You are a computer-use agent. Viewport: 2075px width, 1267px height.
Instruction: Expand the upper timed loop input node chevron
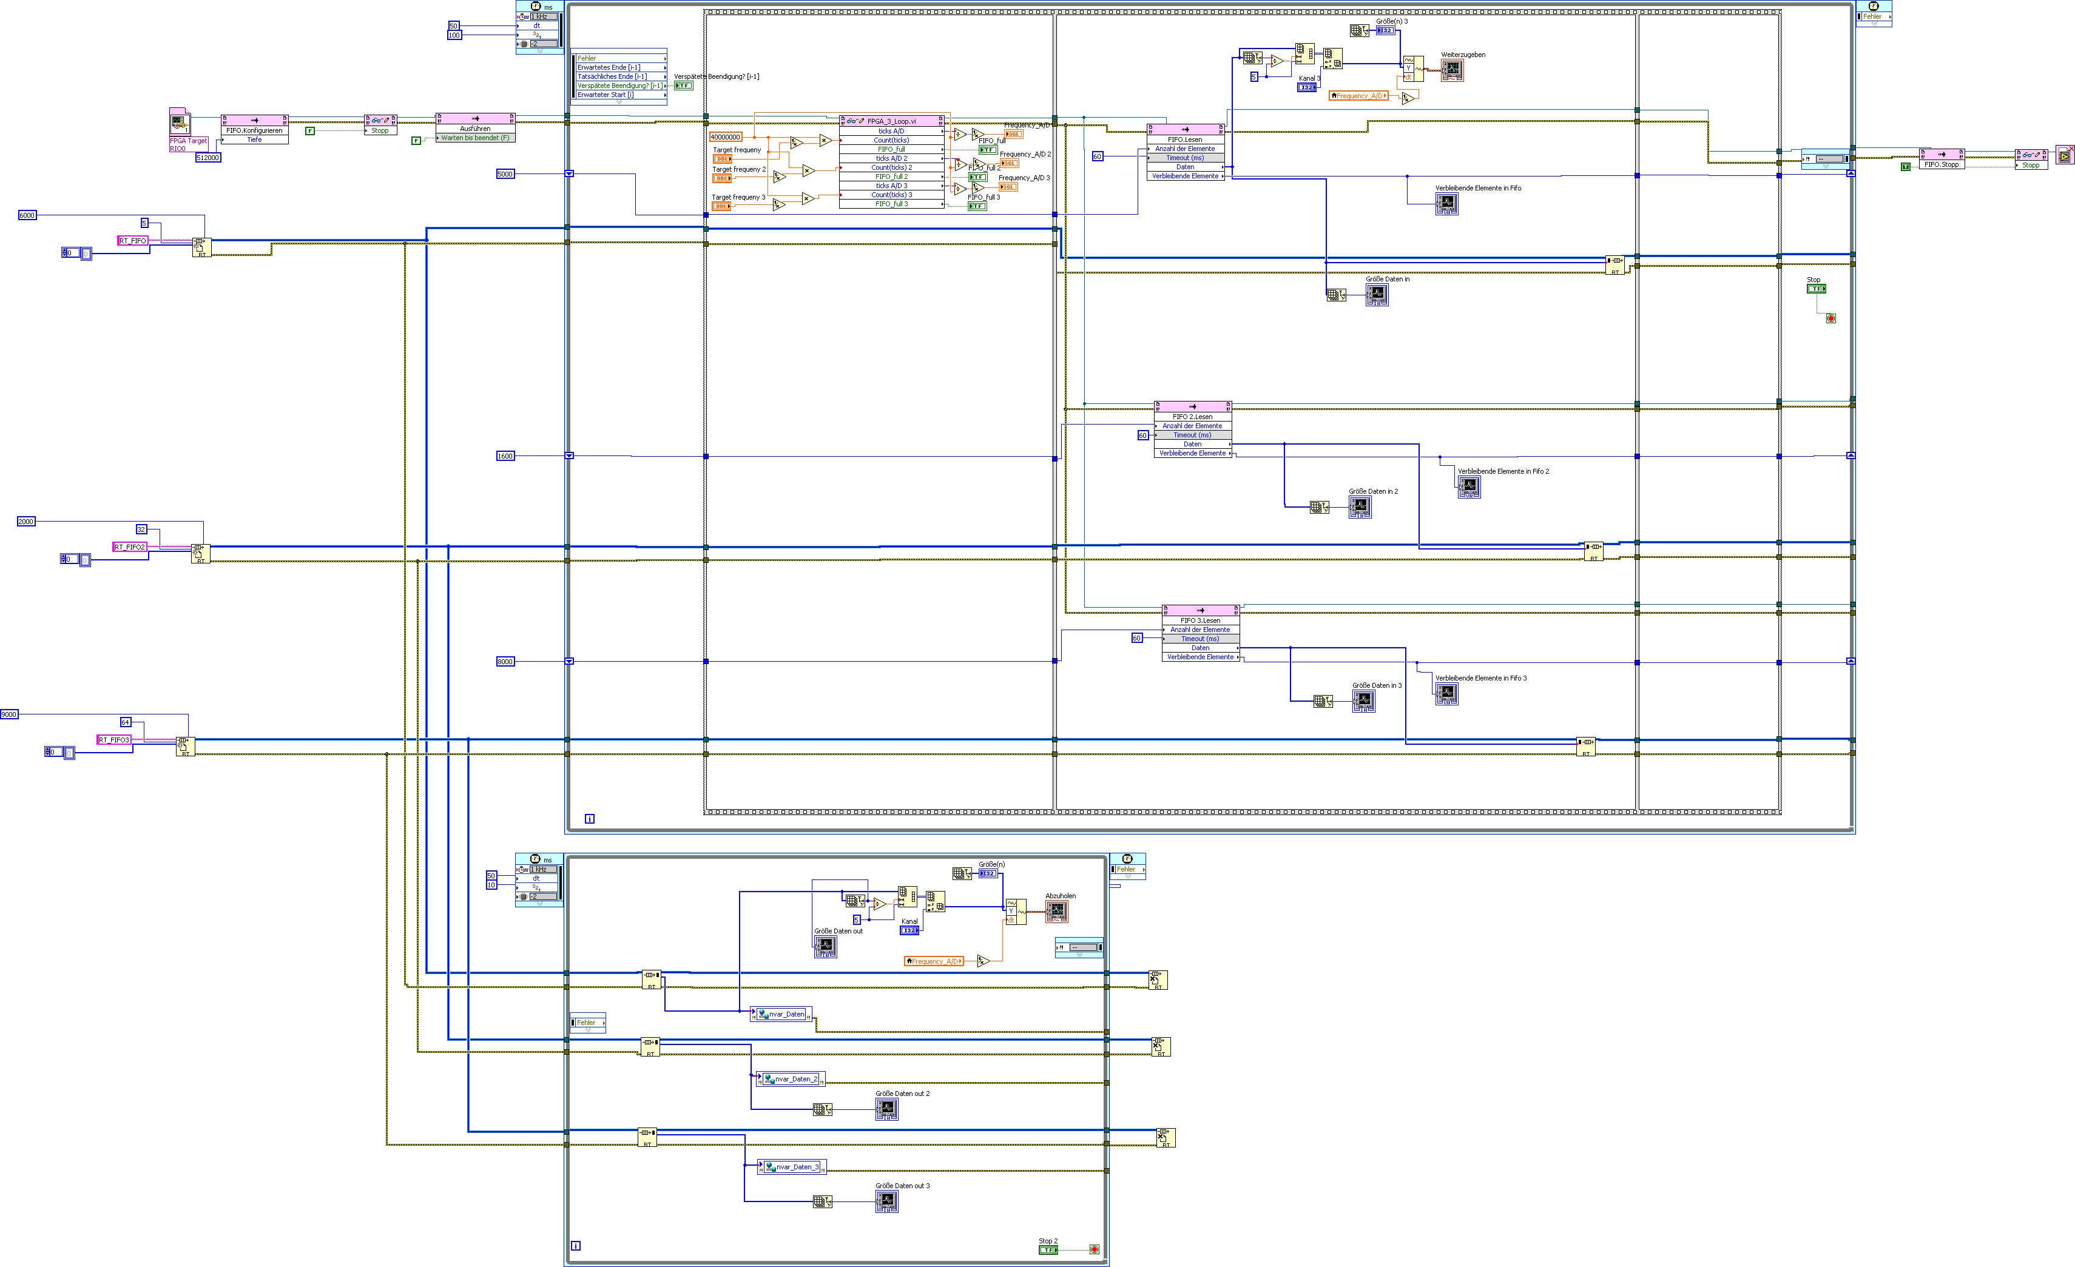[x=540, y=52]
